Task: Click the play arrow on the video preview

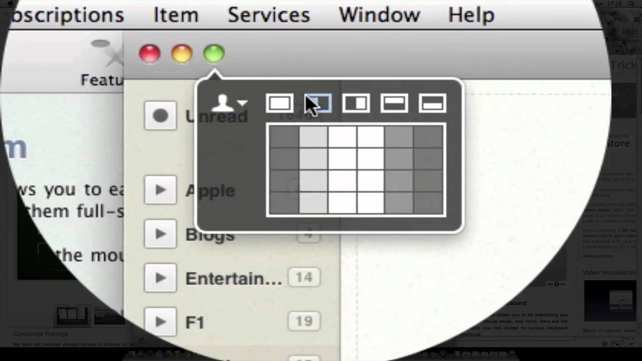Action: click(x=609, y=301)
